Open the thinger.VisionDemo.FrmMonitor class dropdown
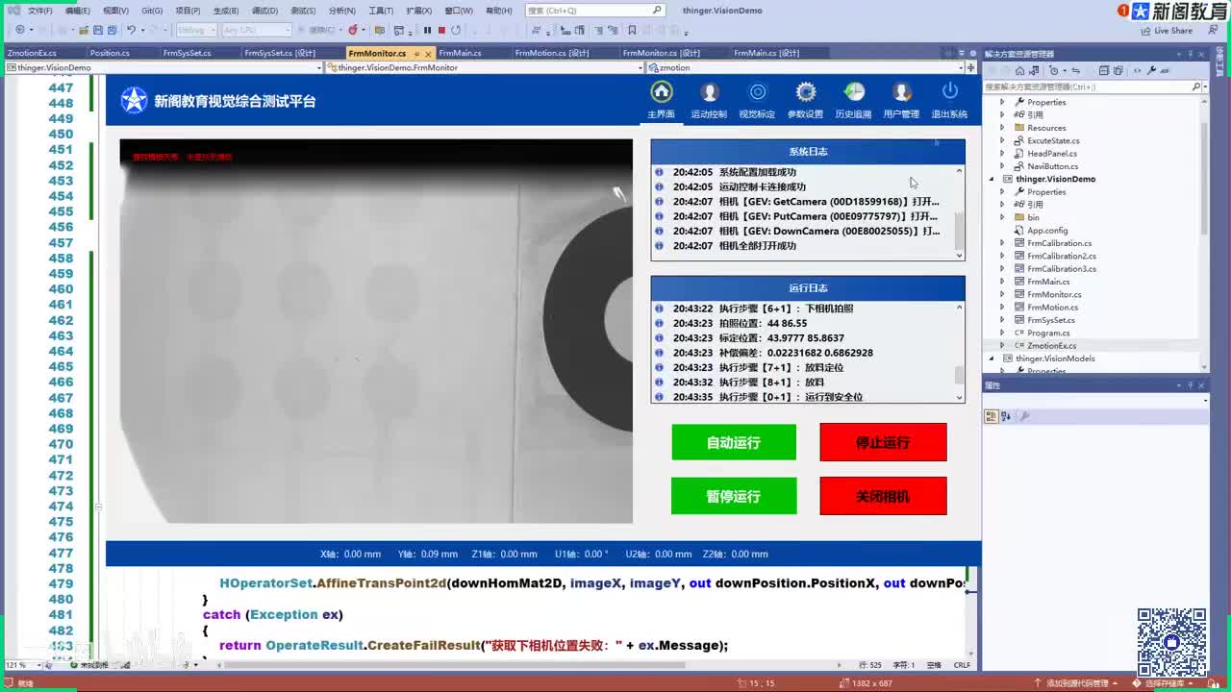1231x692 pixels. 641,68
